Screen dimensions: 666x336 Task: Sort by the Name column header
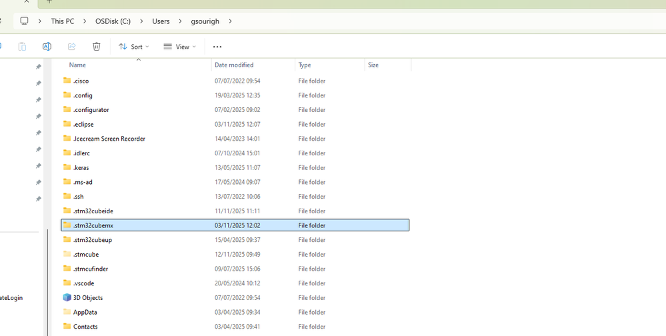pos(77,65)
